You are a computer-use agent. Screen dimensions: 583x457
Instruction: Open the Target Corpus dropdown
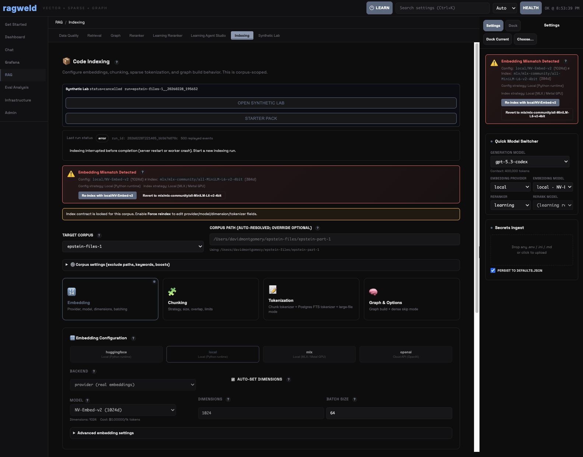133,246
